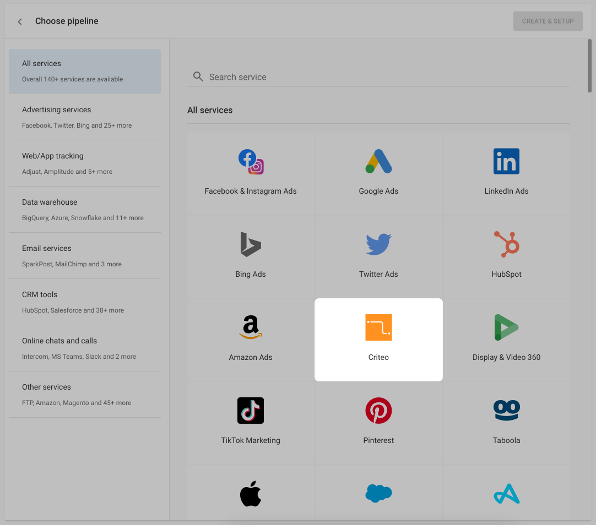Click 'Intercom, MS Teams, Slack and 2 more' text

pyautogui.click(x=79, y=357)
